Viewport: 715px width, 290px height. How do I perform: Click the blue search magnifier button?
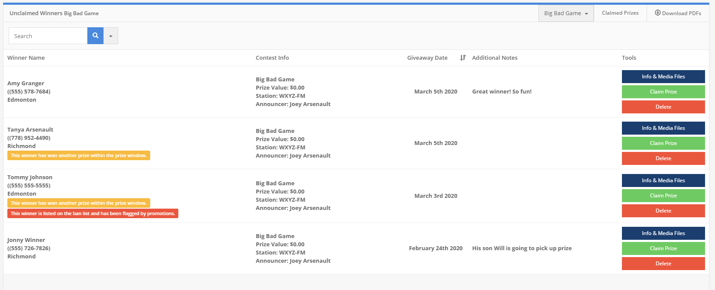(x=95, y=36)
